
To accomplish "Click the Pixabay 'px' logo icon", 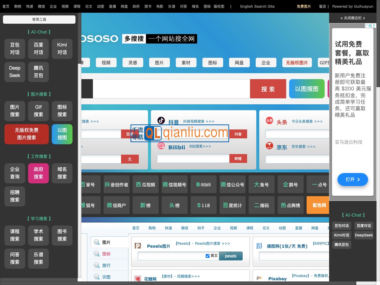I will pos(259,278).
